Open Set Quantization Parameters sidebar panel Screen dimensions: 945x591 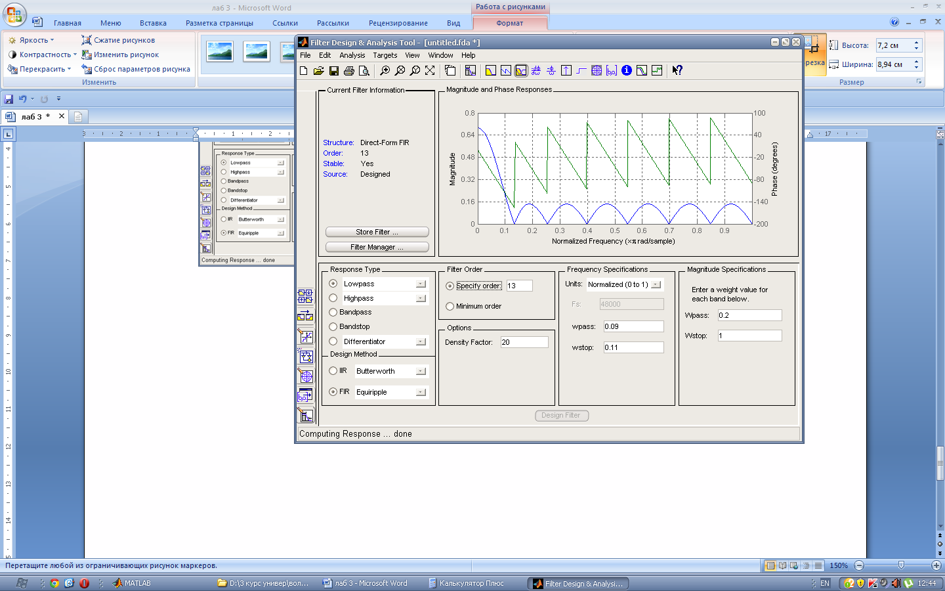[306, 336]
